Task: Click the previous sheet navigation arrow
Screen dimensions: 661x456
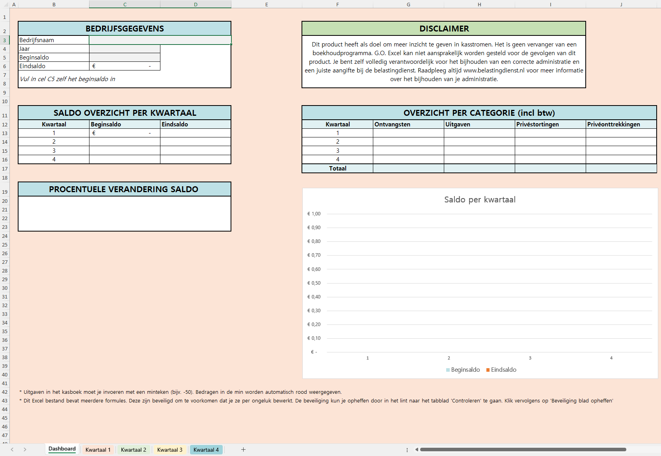Action: (12, 449)
